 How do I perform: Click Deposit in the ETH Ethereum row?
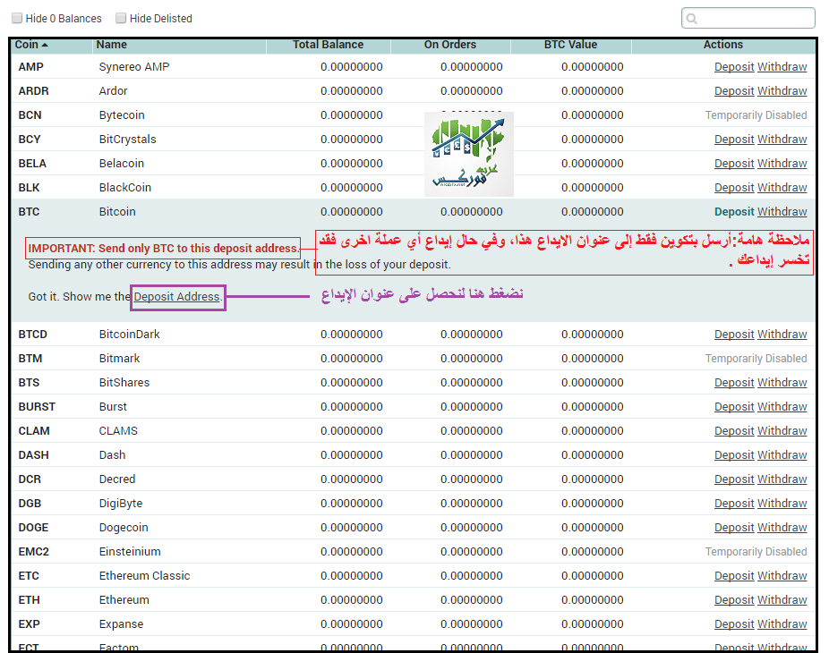pos(734,600)
